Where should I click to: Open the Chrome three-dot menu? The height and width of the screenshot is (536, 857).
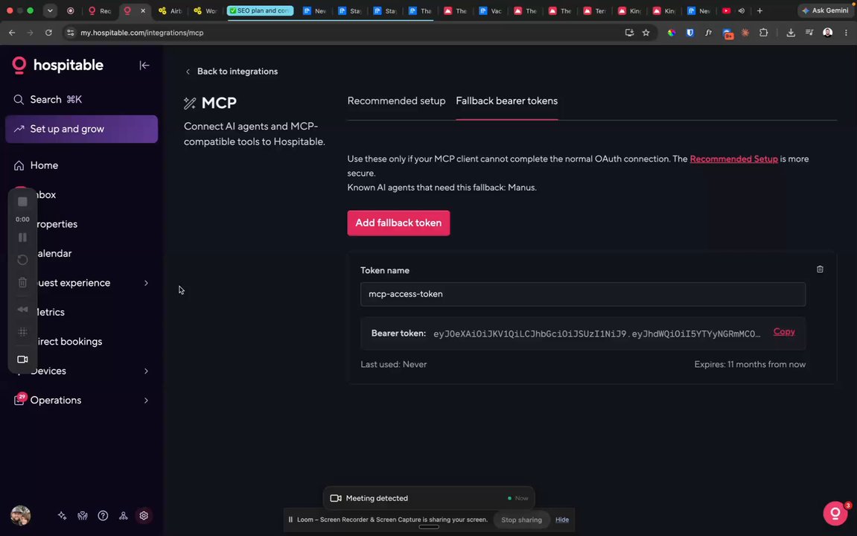click(x=846, y=33)
